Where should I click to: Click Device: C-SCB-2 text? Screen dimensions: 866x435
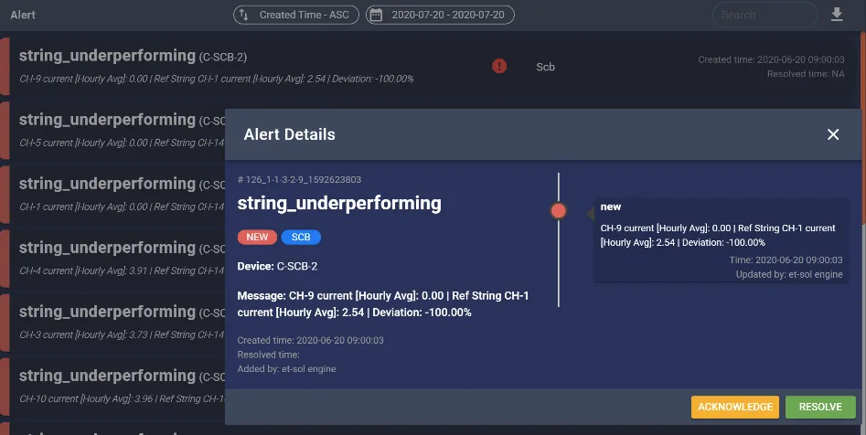[277, 266]
